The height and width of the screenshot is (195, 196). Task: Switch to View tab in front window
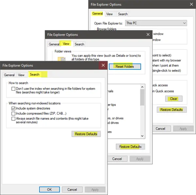click(x=21, y=75)
